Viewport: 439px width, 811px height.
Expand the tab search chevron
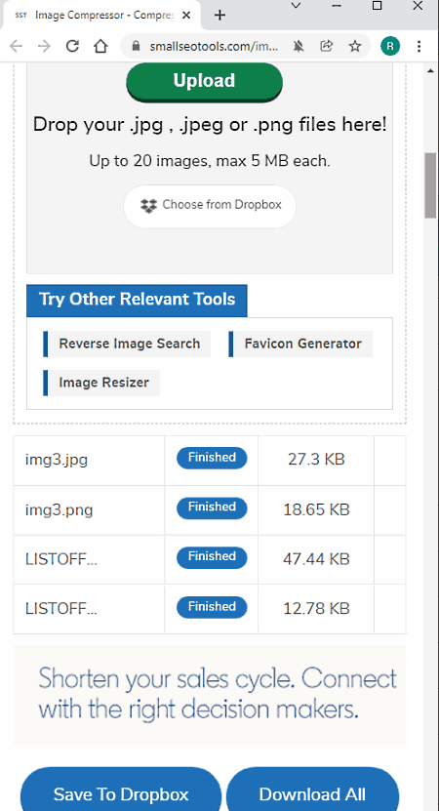296,6
